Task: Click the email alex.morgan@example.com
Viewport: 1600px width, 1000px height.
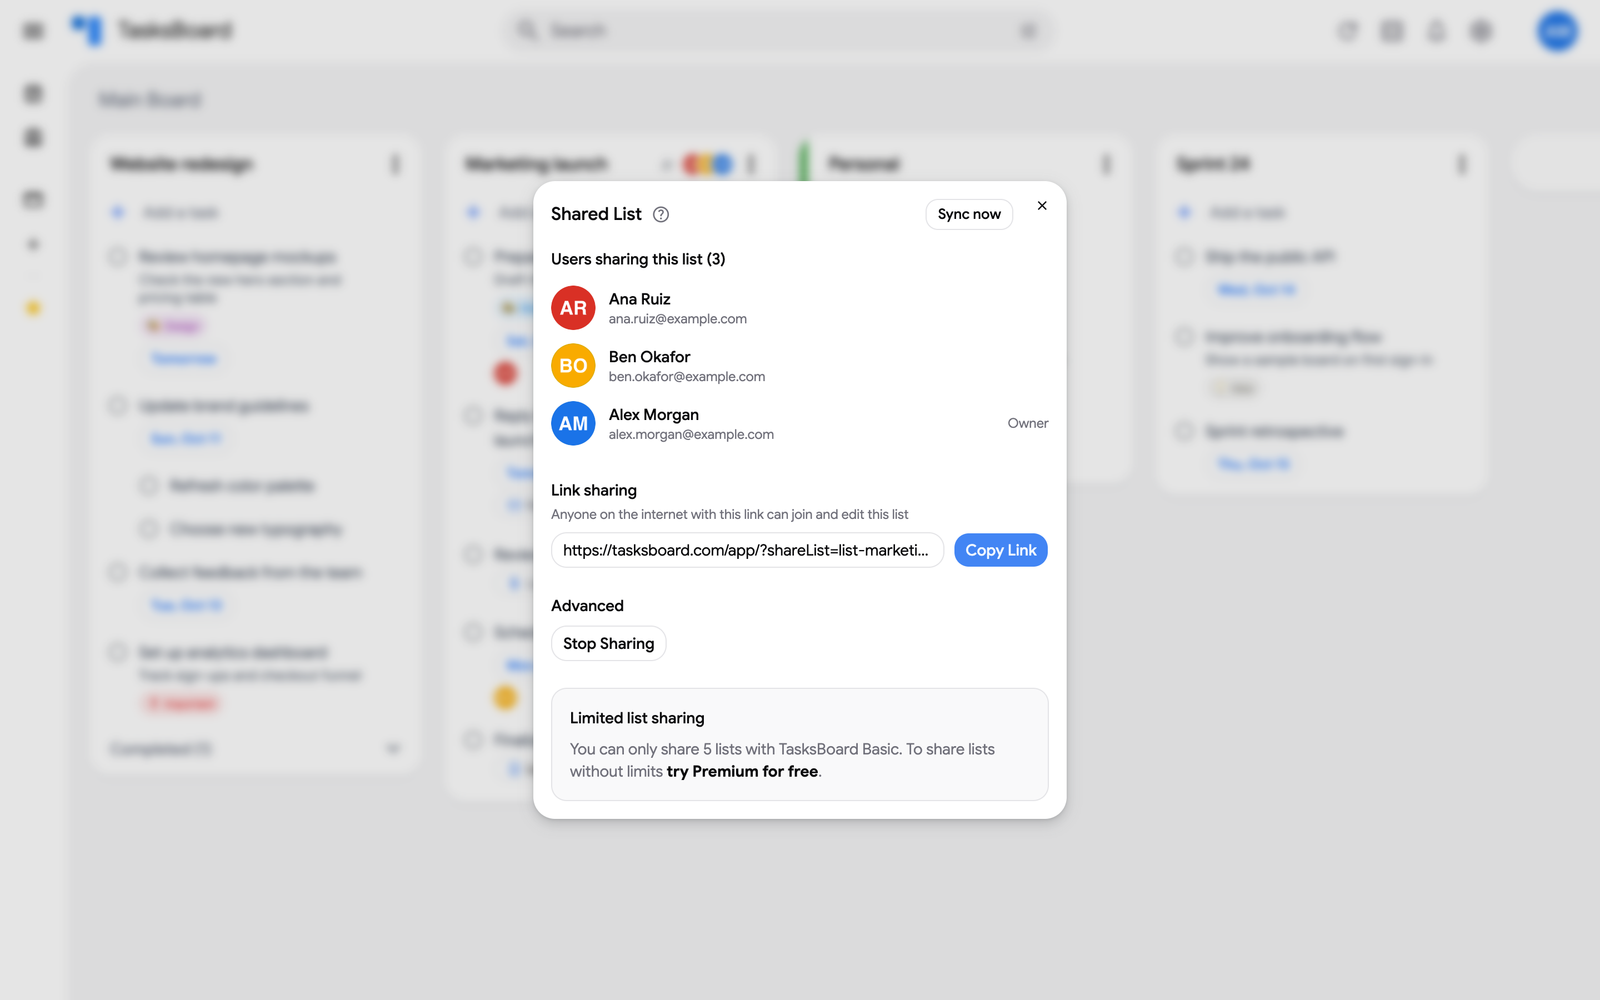Action: [x=691, y=434]
